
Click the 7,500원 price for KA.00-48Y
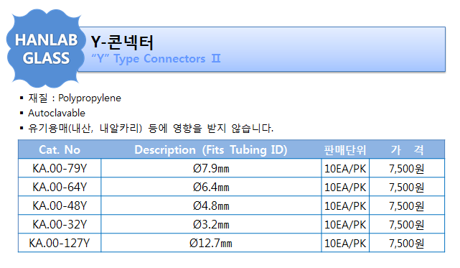[x=407, y=205]
